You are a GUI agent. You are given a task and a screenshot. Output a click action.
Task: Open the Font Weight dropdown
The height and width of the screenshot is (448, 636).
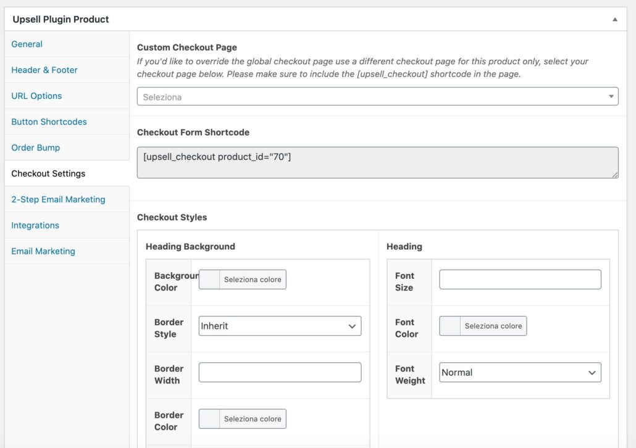(519, 372)
